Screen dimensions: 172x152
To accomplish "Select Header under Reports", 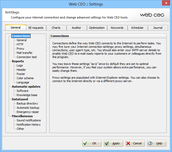I will point(21,70).
